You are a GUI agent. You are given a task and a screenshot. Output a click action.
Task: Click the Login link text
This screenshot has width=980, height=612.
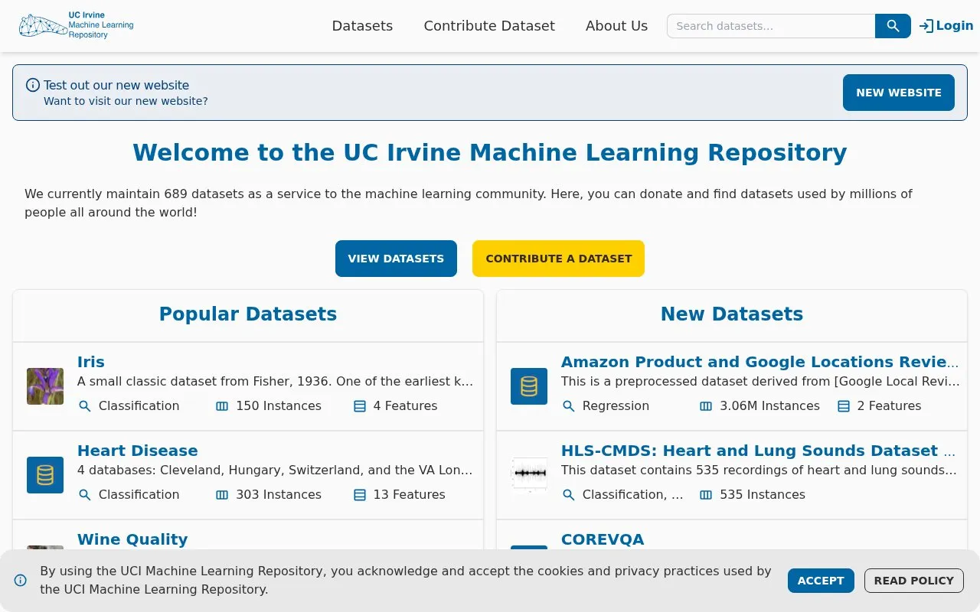(955, 26)
